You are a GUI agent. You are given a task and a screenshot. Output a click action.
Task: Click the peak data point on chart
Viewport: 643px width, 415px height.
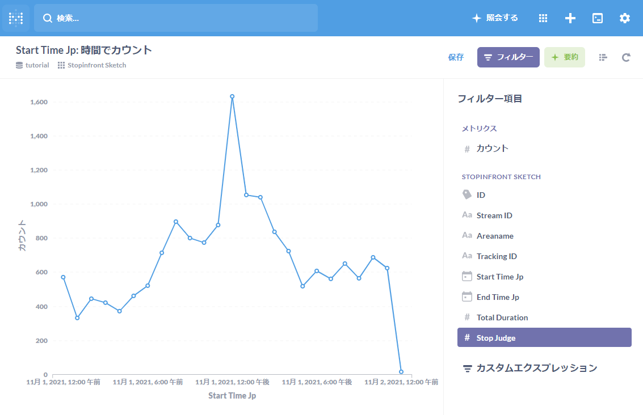click(x=232, y=96)
